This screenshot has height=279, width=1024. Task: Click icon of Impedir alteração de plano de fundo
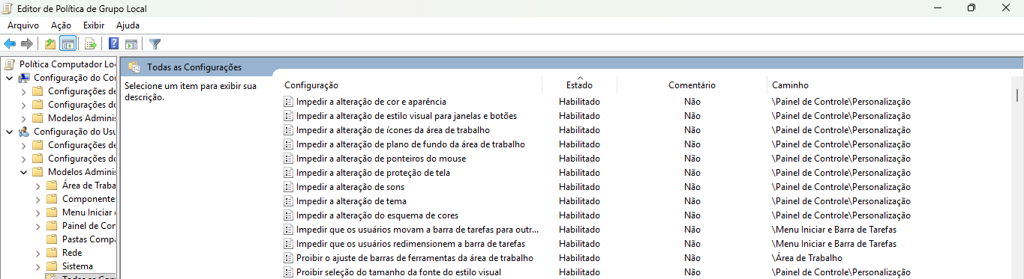(x=288, y=144)
